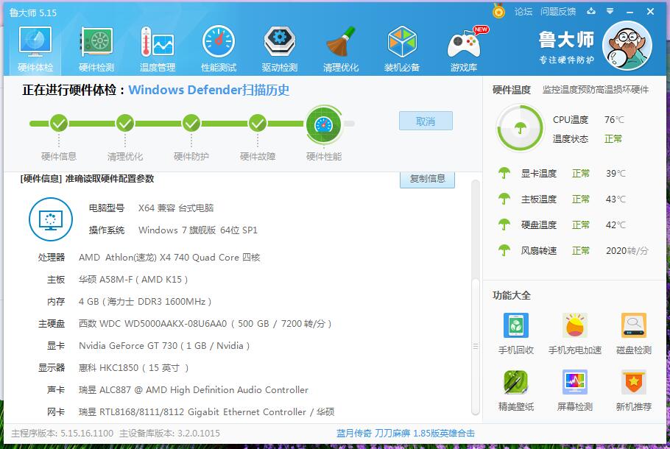670x449 pixels.
Task: Open the 驱动检测 driver detection tab
Action: tap(280, 49)
